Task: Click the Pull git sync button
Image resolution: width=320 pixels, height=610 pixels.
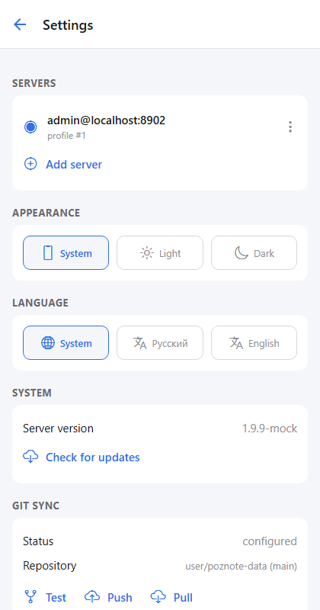Action: click(171, 597)
